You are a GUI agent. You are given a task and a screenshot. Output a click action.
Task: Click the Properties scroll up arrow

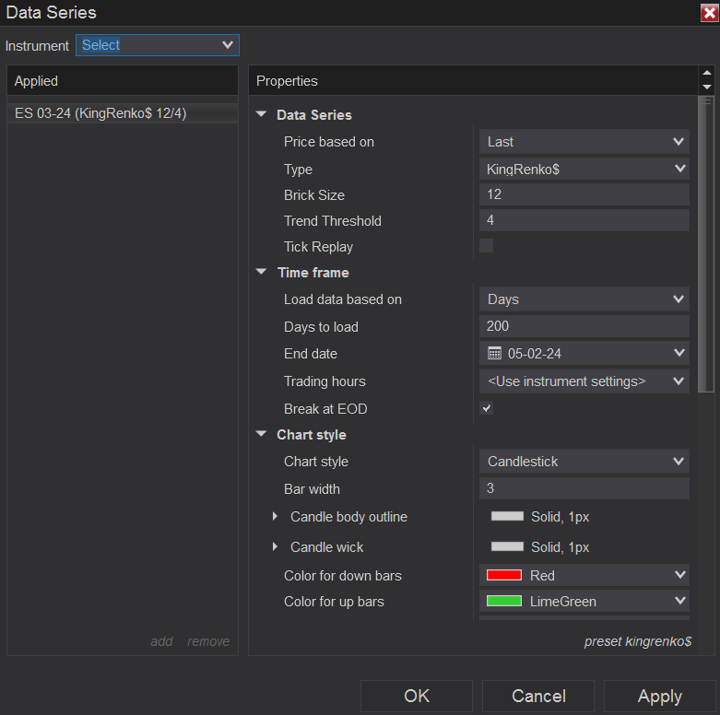tap(707, 73)
